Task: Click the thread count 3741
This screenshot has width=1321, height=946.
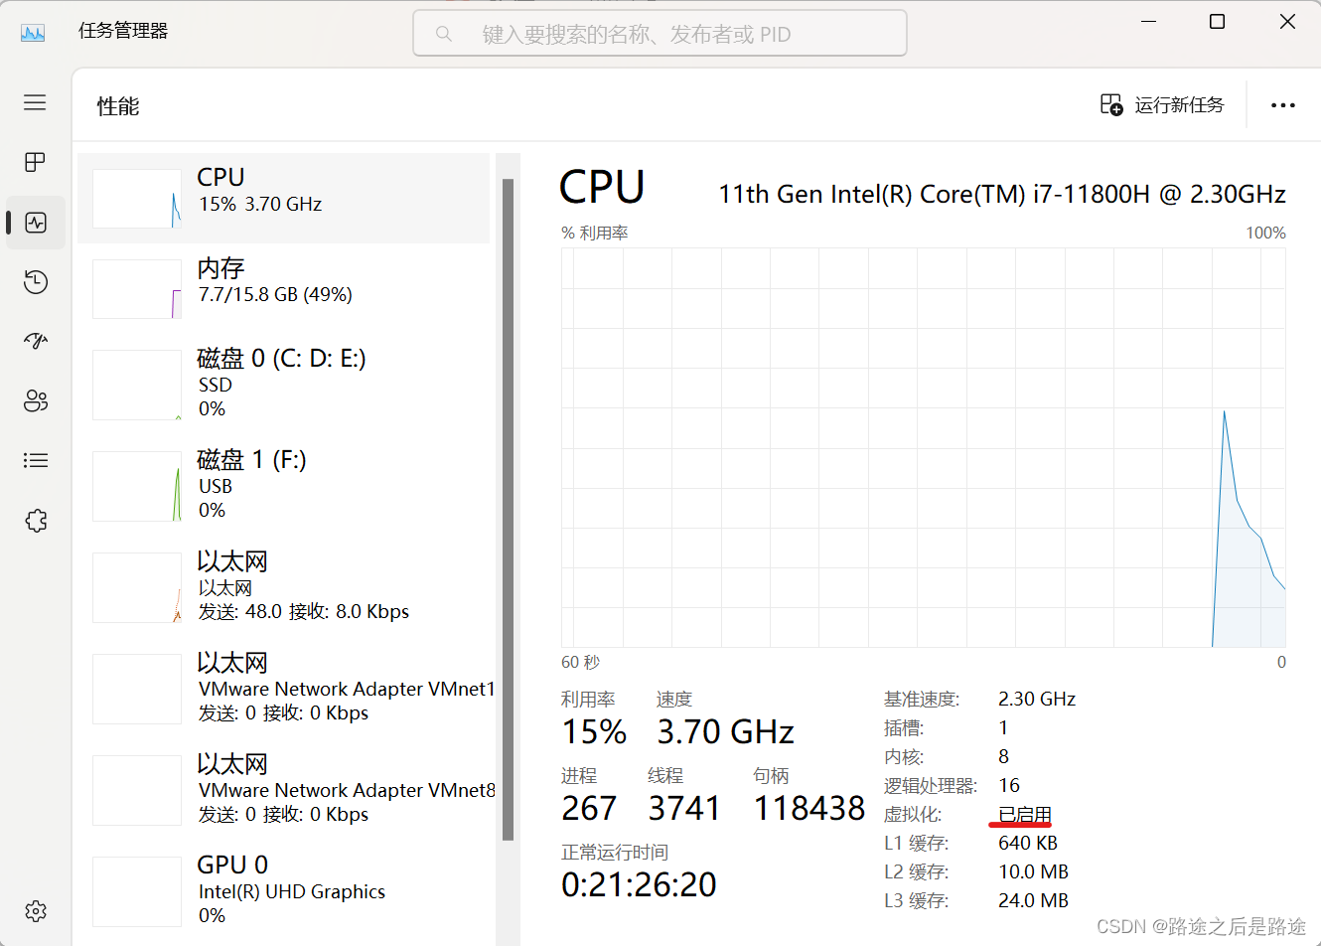Action: [x=684, y=809]
